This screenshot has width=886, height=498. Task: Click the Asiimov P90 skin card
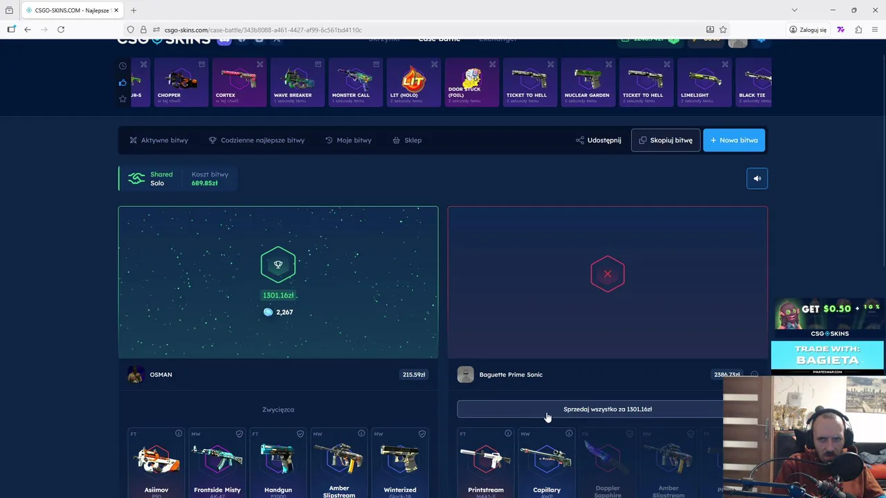pos(156,463)
